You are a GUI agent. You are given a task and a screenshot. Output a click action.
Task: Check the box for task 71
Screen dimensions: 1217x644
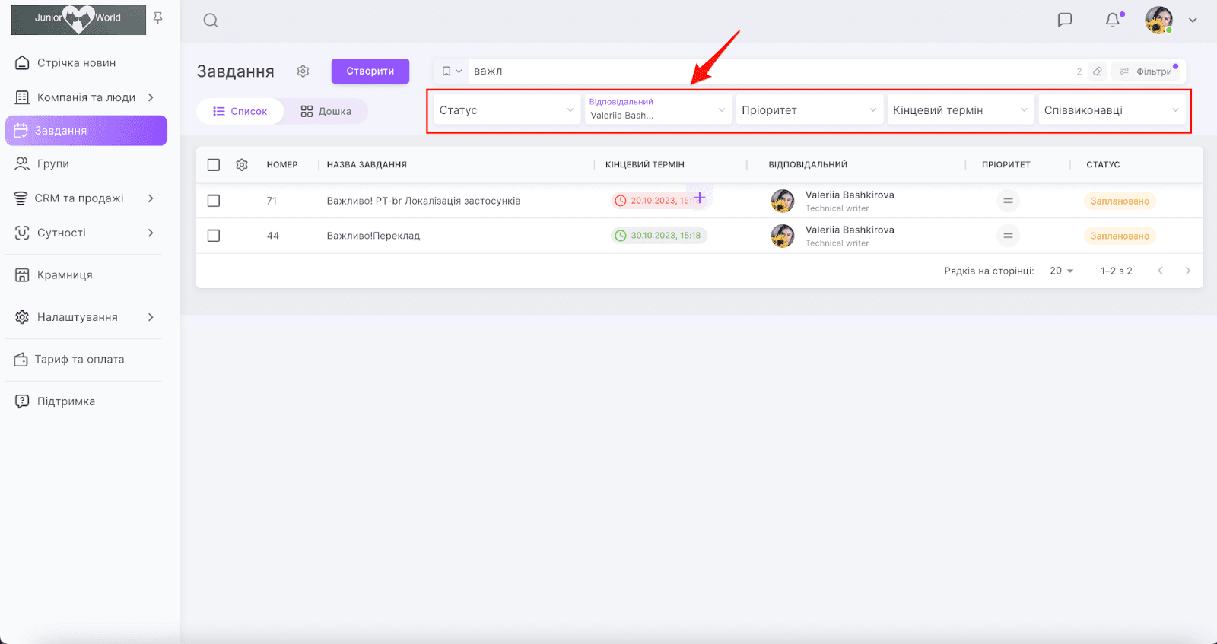point(214,201)
